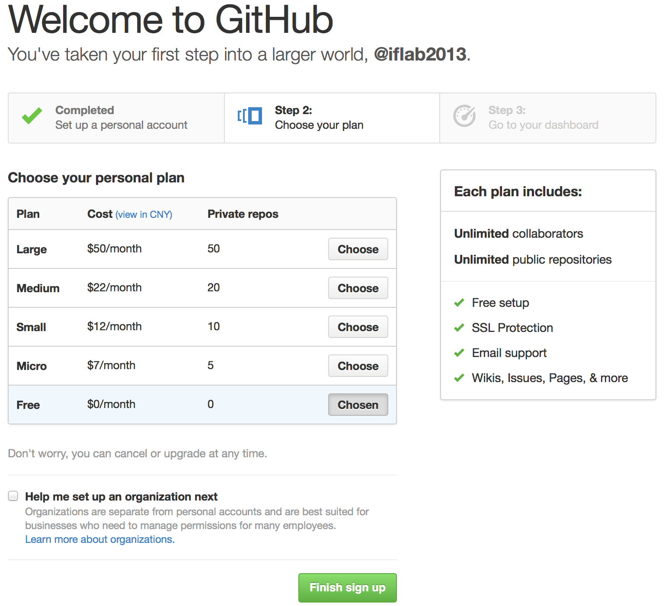Viewport: 665px width, 606px height.
Task: Choose the Large $50/month plan
Action: [x=358, y=249]
